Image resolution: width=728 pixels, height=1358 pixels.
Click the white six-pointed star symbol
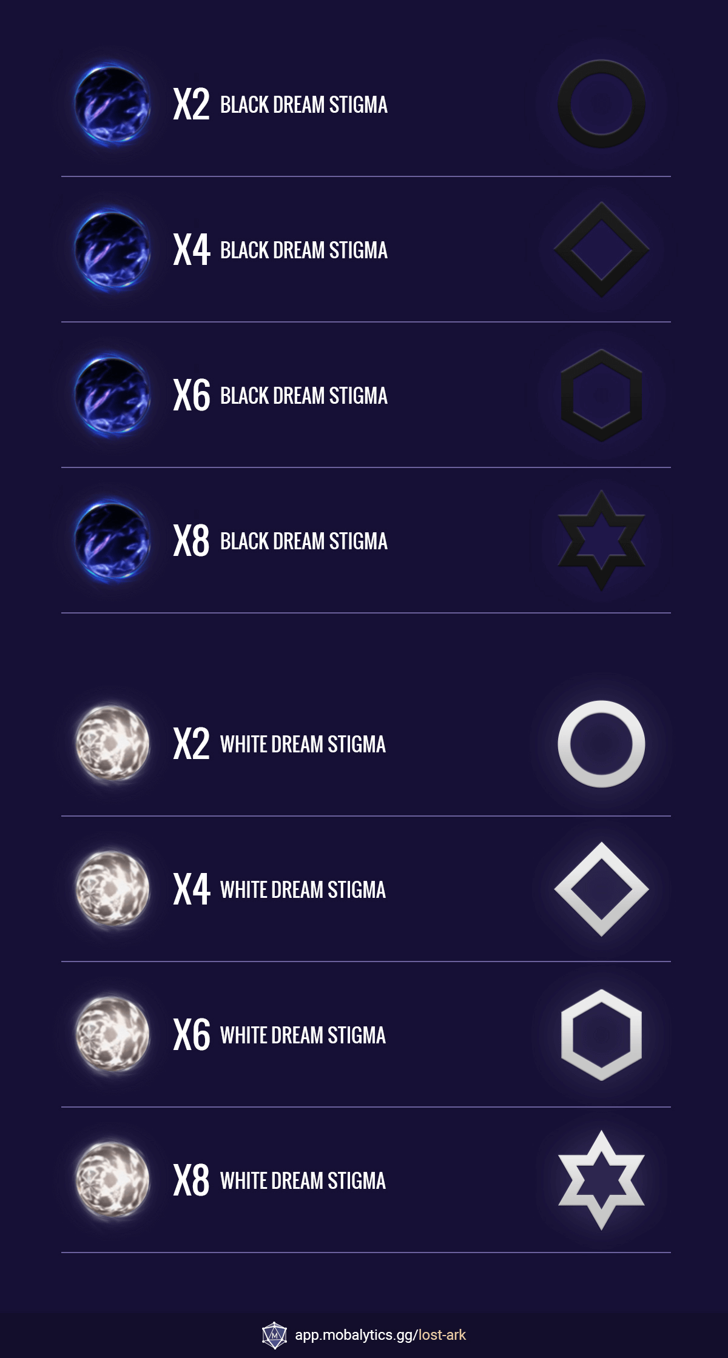pos(601,1180)
